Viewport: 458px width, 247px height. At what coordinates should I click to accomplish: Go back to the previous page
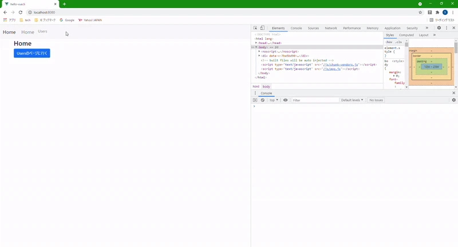5,13
